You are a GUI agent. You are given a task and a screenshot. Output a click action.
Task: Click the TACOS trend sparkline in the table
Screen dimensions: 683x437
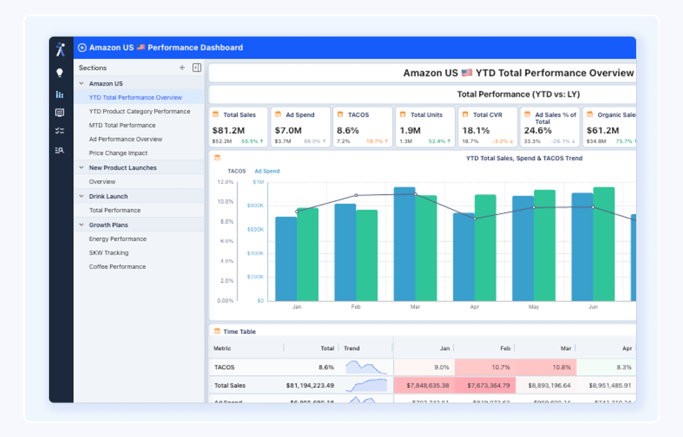pos(365,367)
